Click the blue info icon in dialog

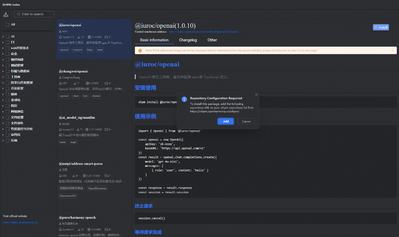(184, 100)
